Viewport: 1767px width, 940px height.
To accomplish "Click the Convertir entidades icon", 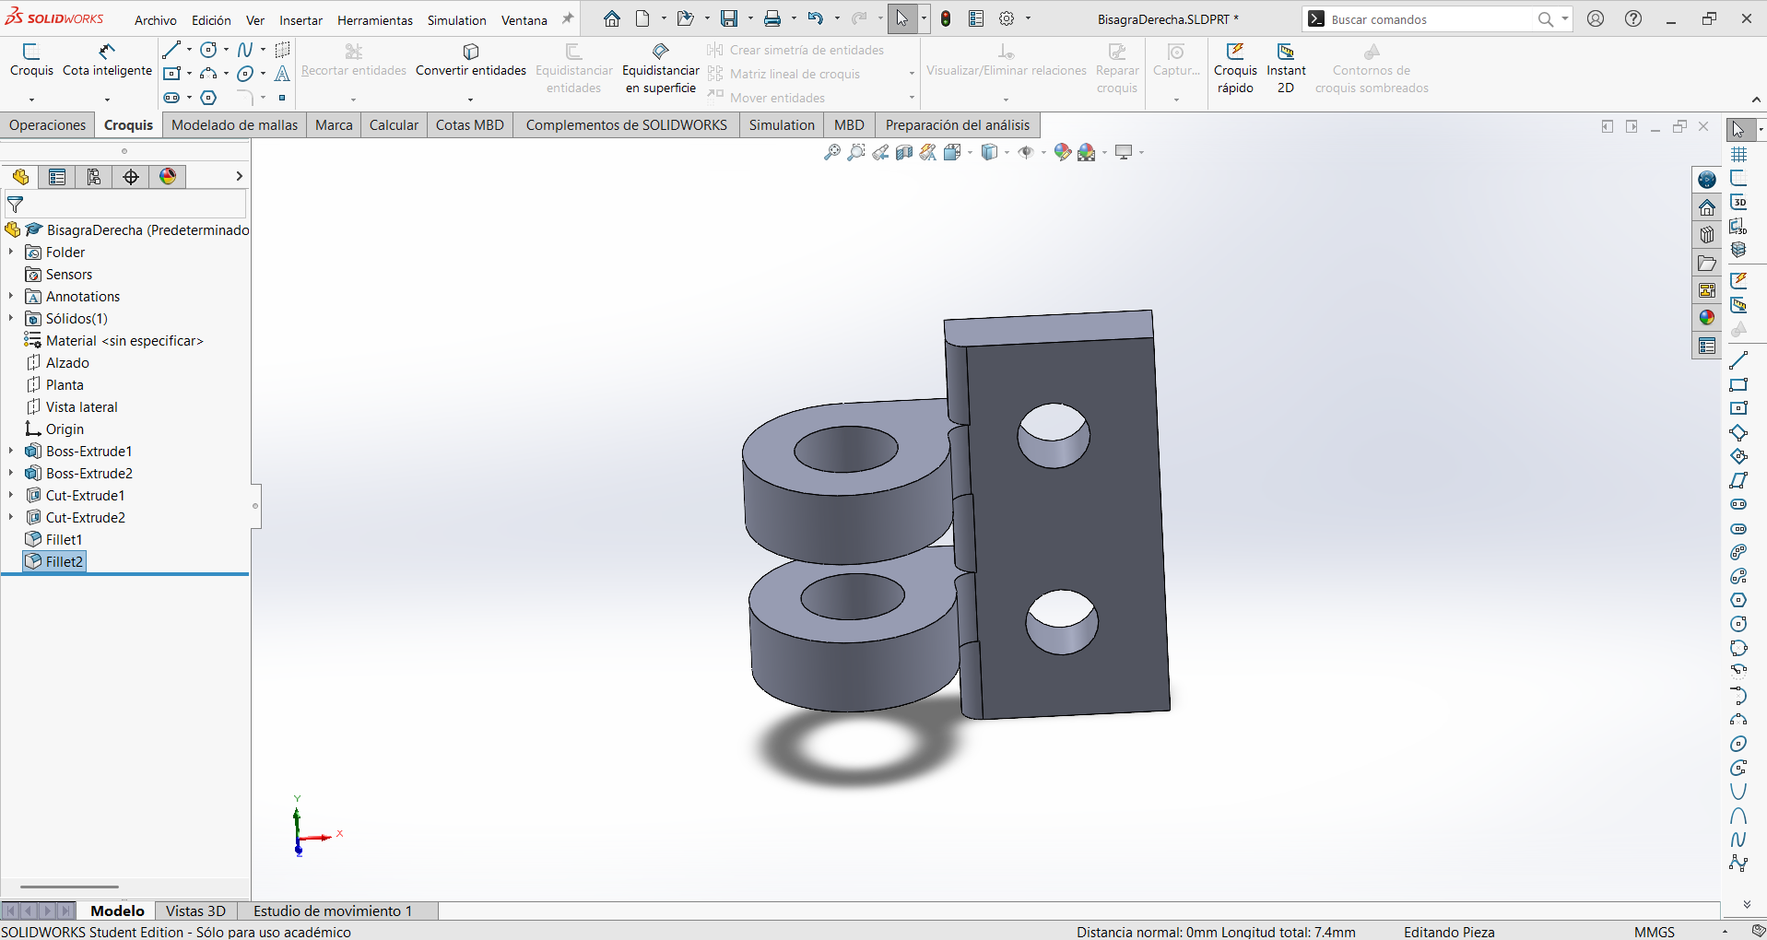I will pyautogui.click(x=471, y=52).
